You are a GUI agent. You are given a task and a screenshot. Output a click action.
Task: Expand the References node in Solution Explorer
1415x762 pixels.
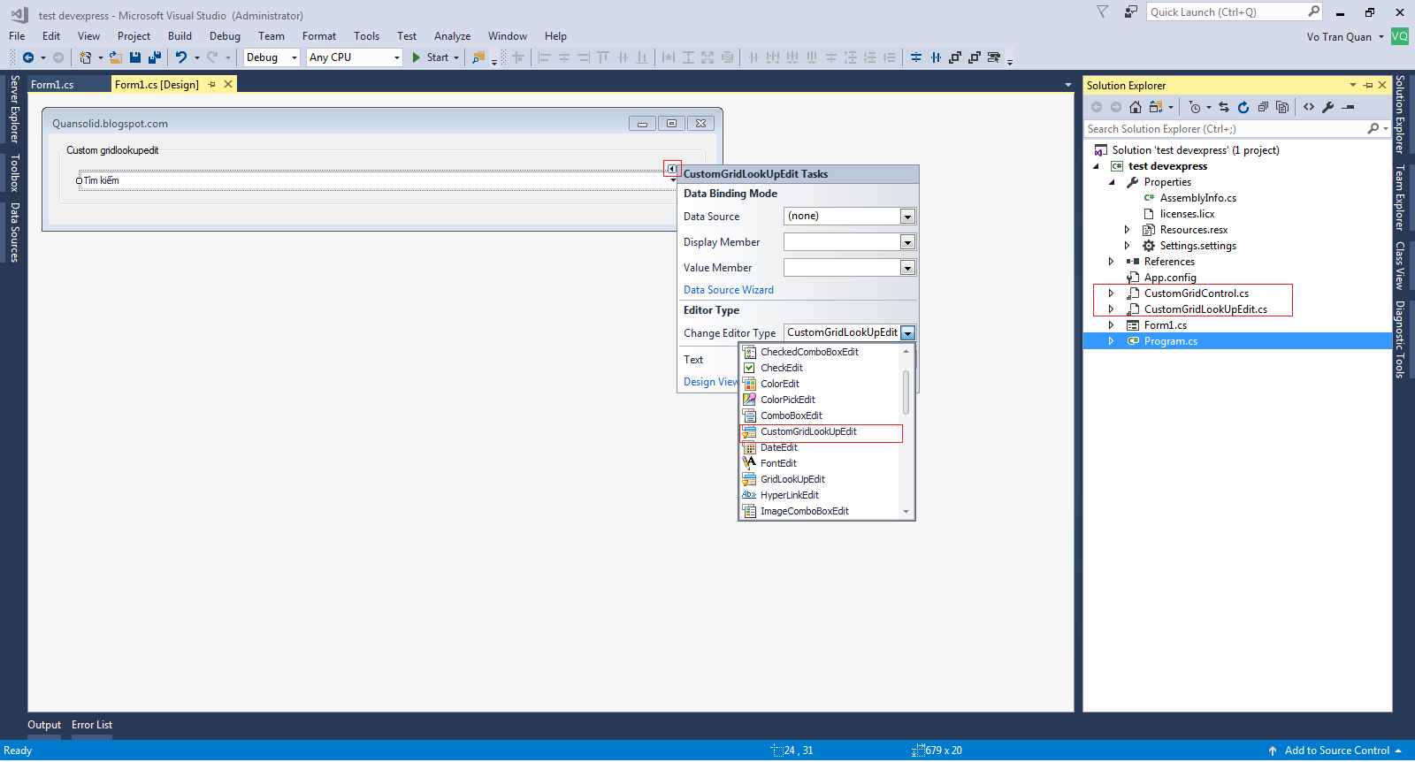coord(1111,262)
